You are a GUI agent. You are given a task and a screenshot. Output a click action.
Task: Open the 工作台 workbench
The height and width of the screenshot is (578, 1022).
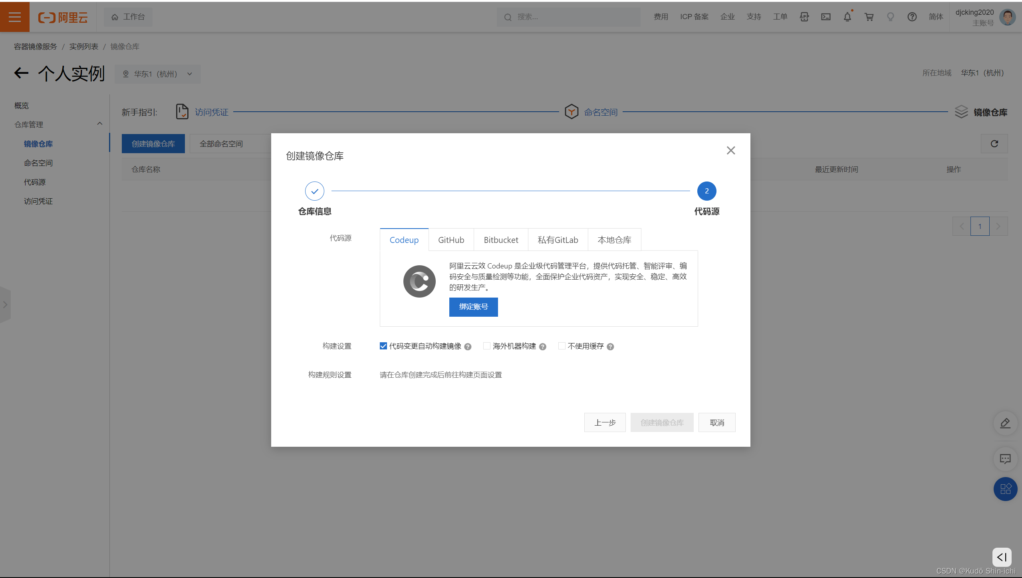(x=128, y=17)
